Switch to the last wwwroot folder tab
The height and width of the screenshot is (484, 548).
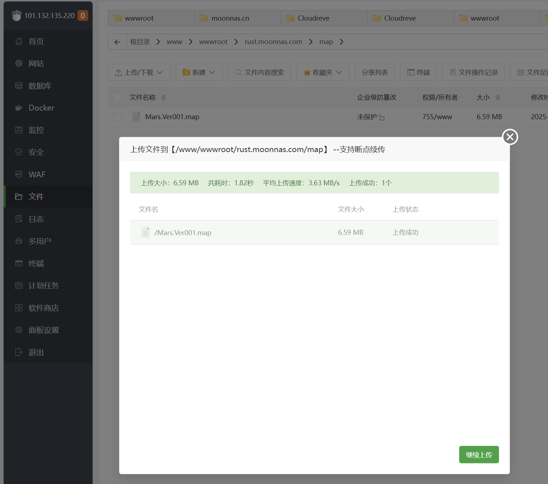(497, 18)
